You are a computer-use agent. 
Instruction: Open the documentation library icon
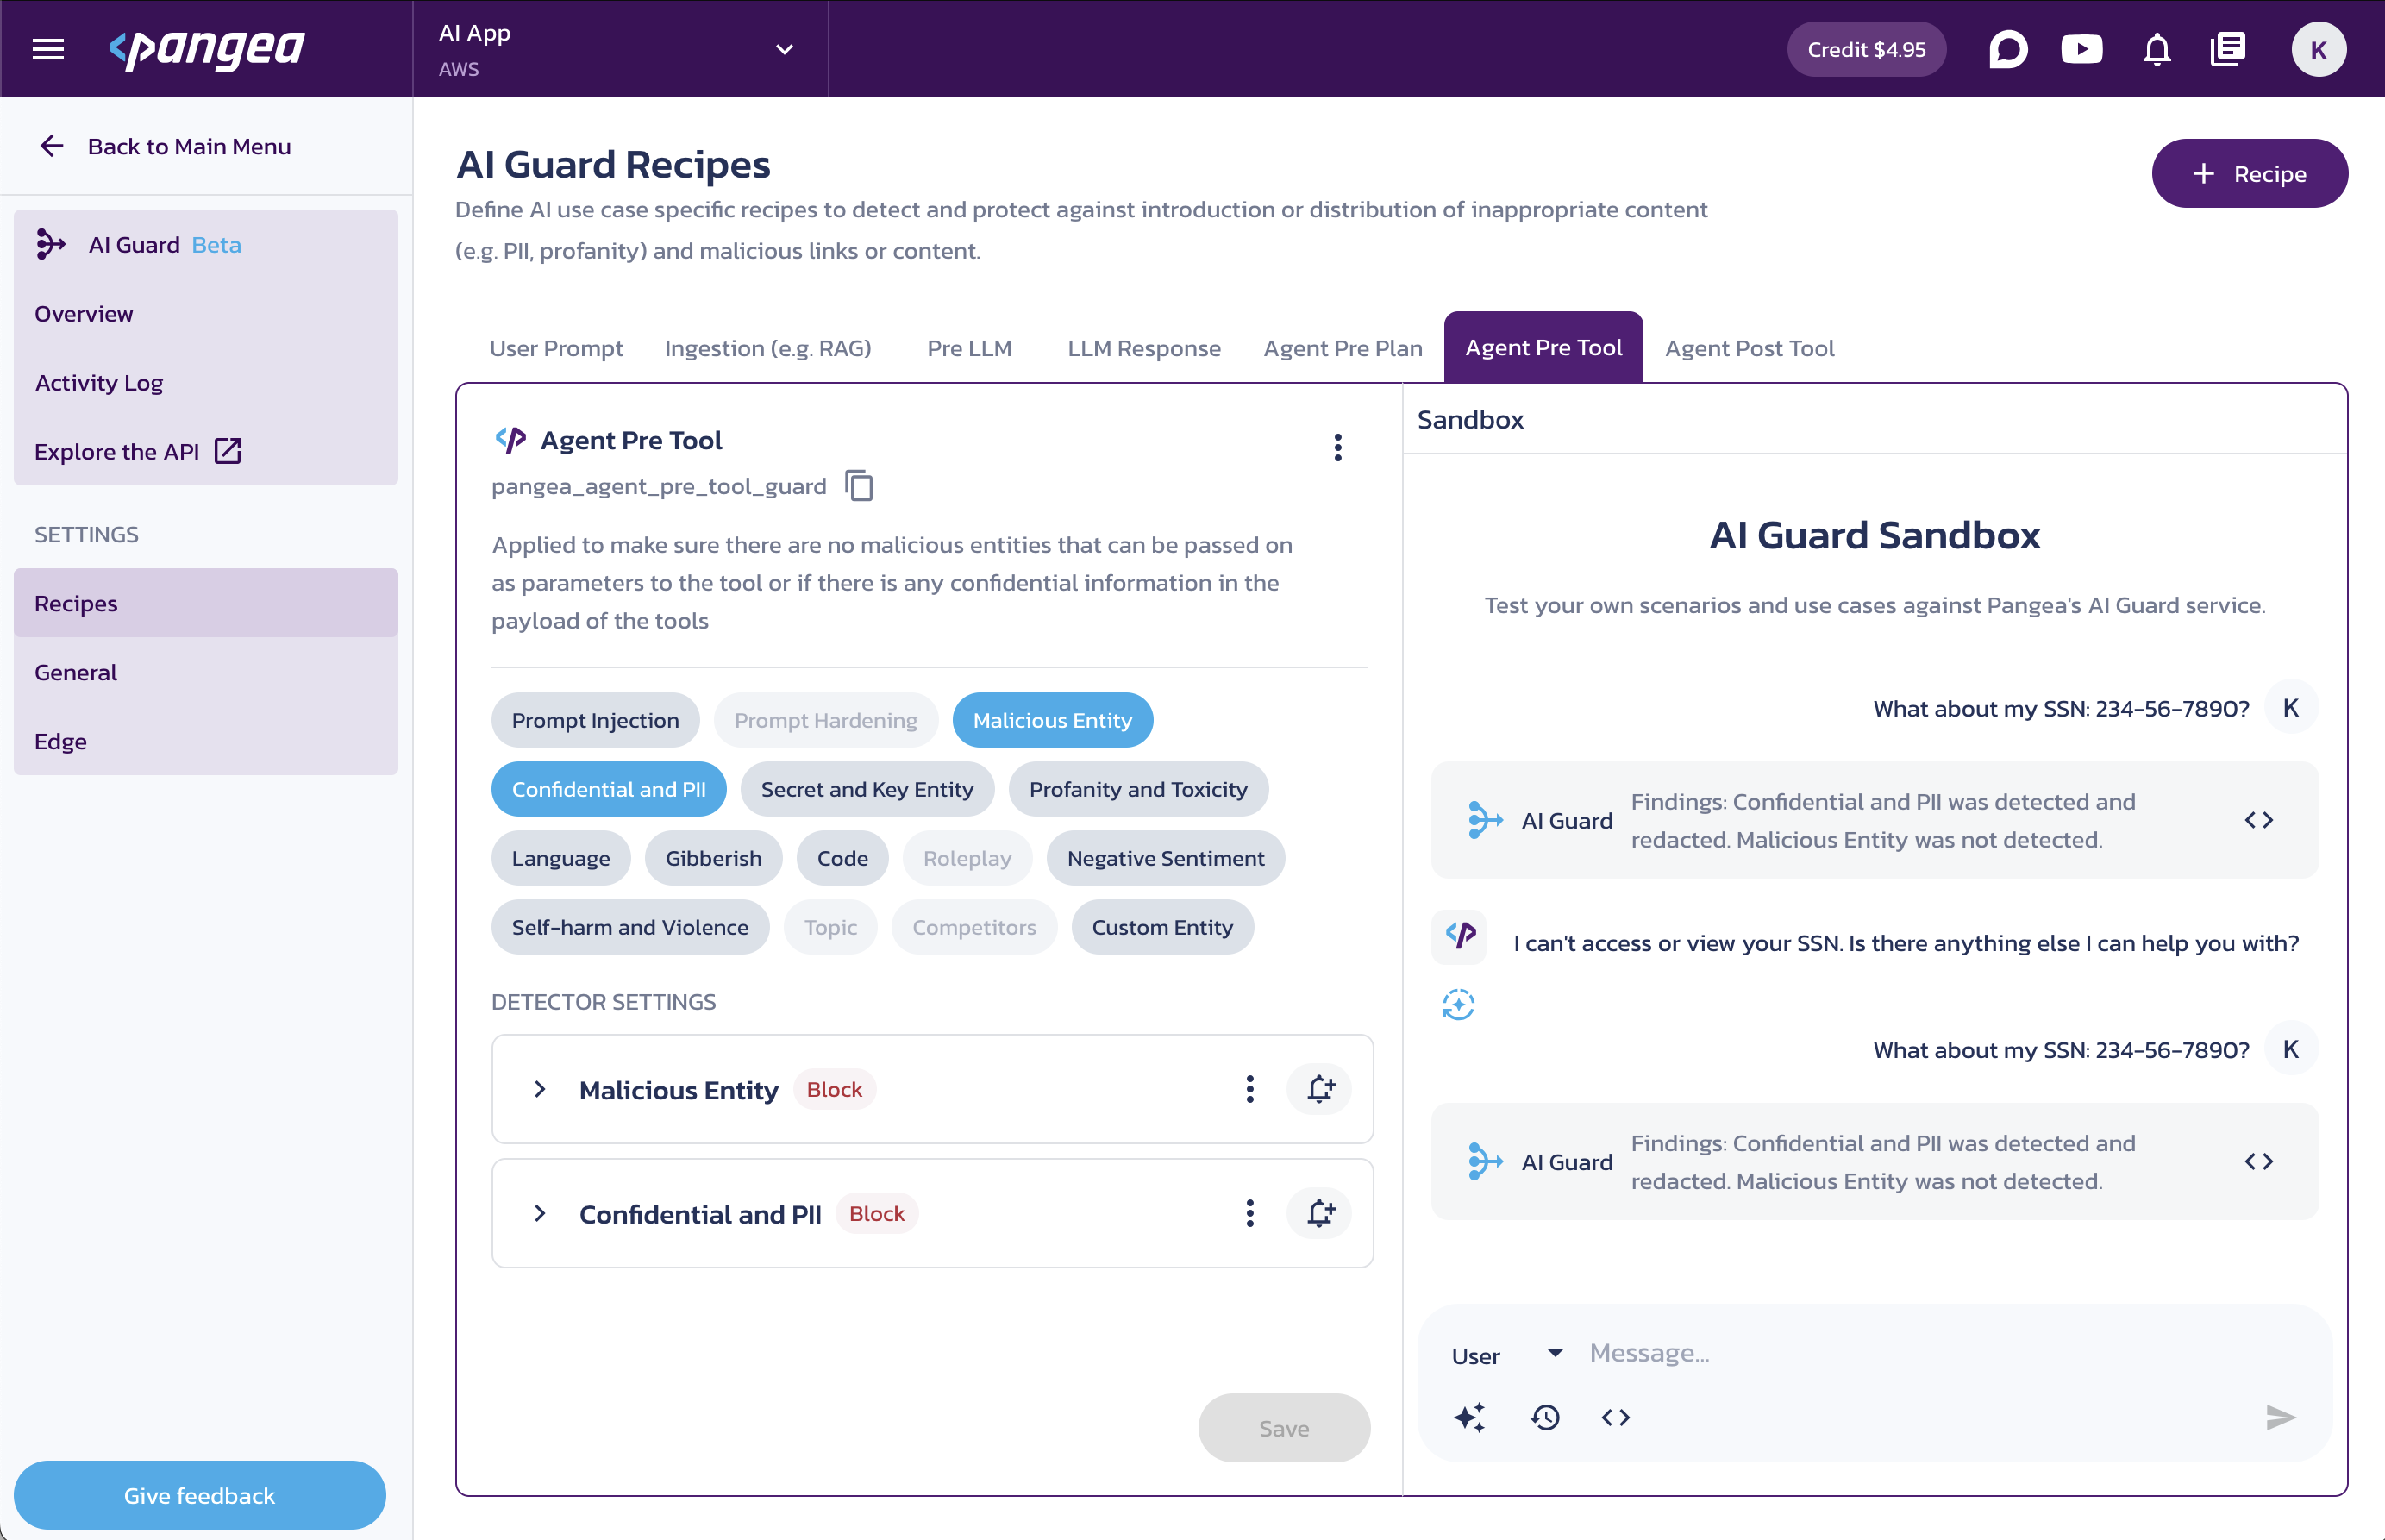pos(2228,49)
